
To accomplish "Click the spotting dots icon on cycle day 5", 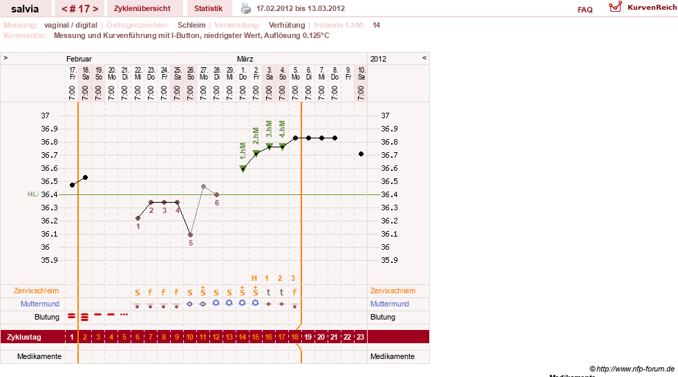I will coord(124,314).
